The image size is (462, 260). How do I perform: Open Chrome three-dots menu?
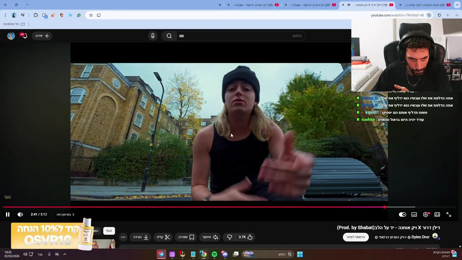pos(5,15)
